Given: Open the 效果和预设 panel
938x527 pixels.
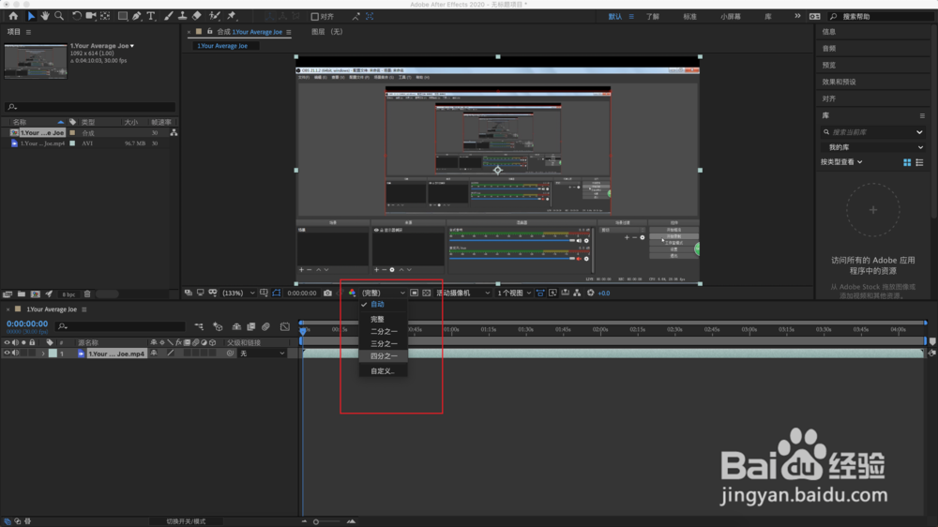Looking at the screenshot, I should click(839, 82).
